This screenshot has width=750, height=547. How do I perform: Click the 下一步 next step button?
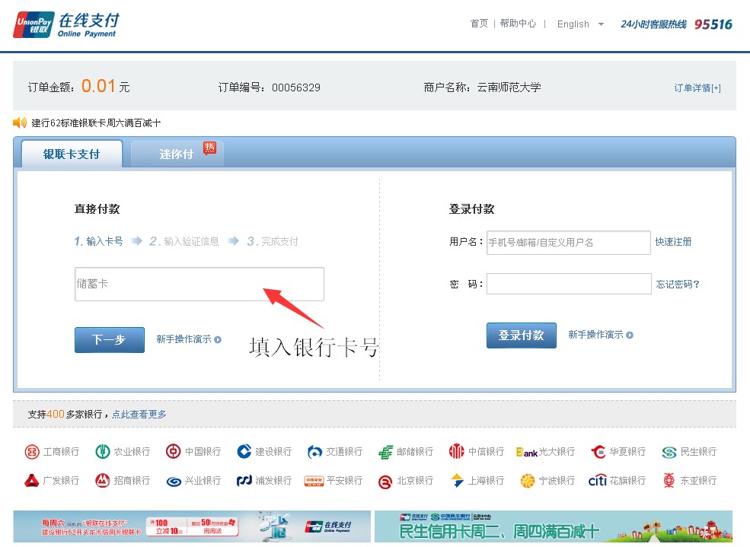pyautogui.click(x=109, y=340)
